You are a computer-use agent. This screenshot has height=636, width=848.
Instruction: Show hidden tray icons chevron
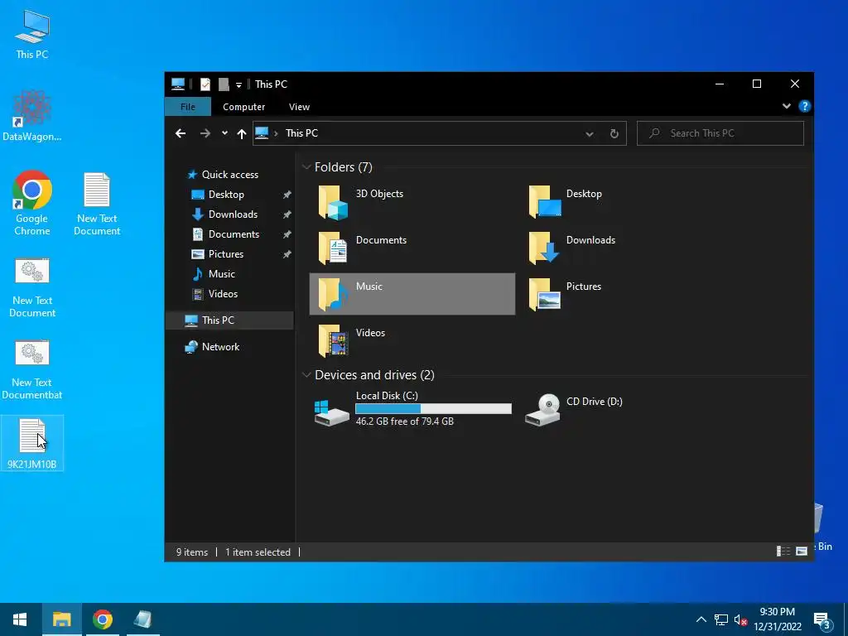pos(701,619)
